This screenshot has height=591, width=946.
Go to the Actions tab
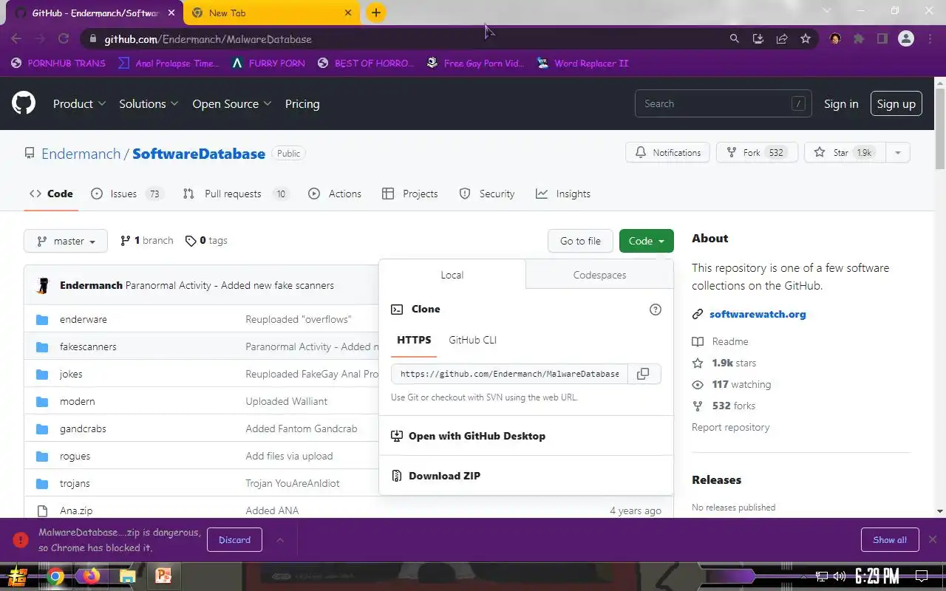pyautogui.click(x=335, y=194)
